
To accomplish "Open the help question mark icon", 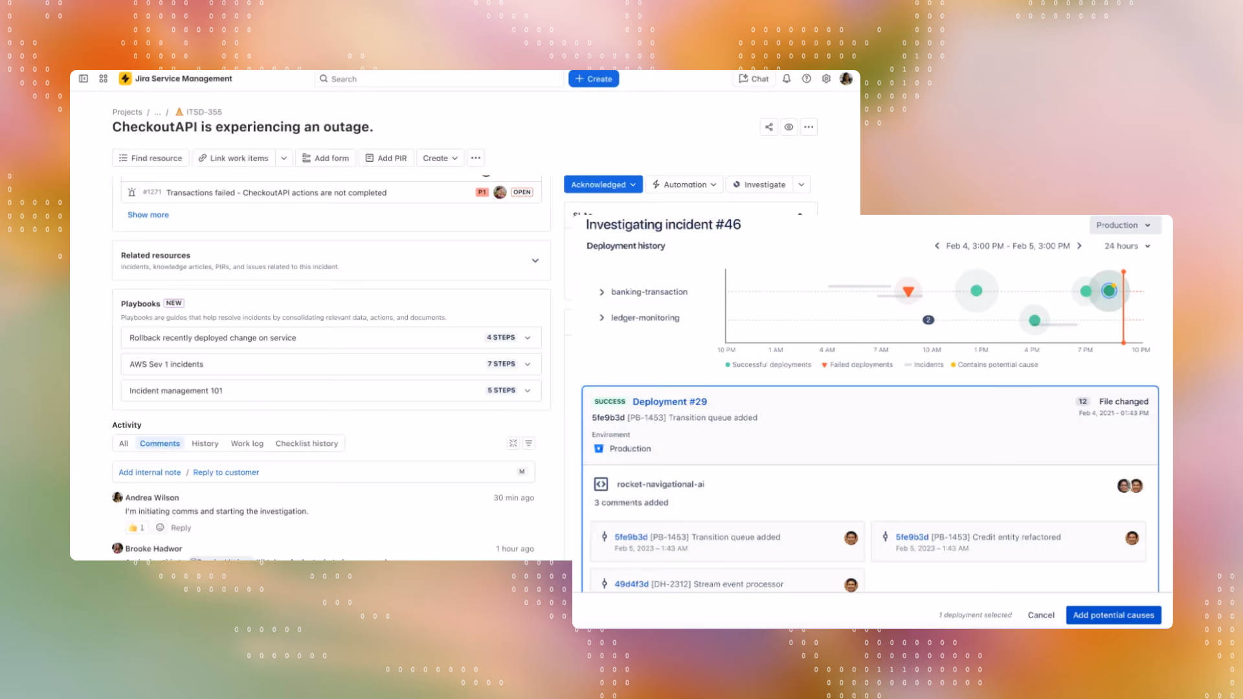I will point(806,78).
